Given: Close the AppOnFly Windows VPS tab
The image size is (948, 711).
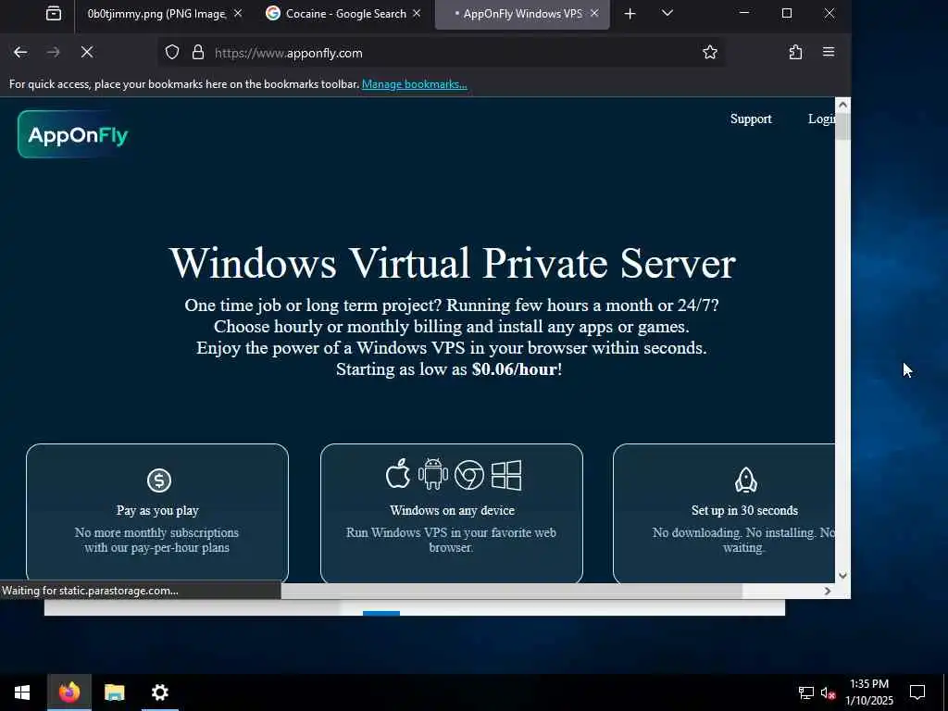Looking at the screenshot, I should click(594, 13).
